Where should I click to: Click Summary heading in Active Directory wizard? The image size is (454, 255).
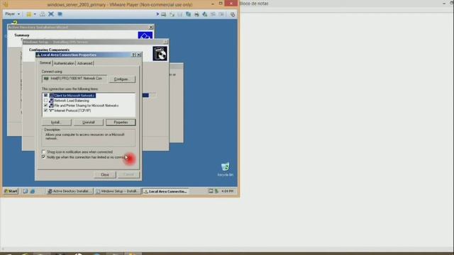[x=22, y=35]
